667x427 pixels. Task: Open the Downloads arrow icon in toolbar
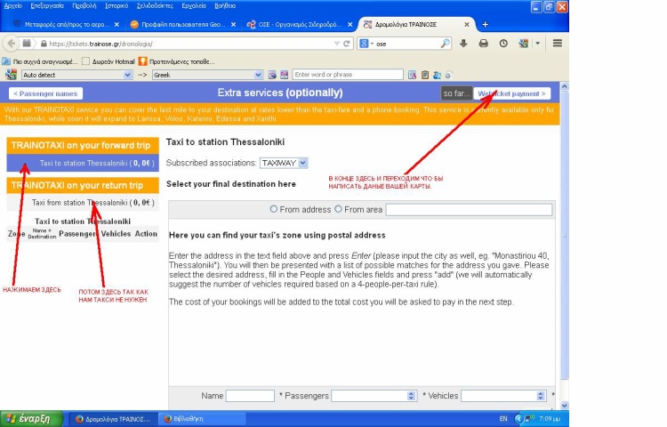463,44
